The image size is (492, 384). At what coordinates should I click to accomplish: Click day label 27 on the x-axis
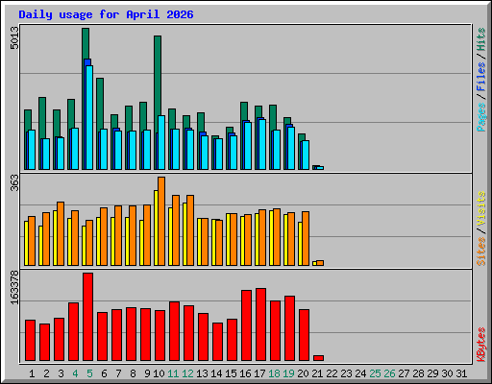404,373
